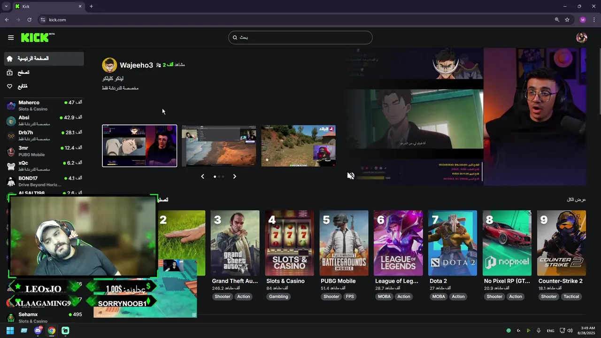This screenshot has height=338, width=601.
Task: Click Wajeeho3 streamer avatar
Action: click(x=109, y=65)
